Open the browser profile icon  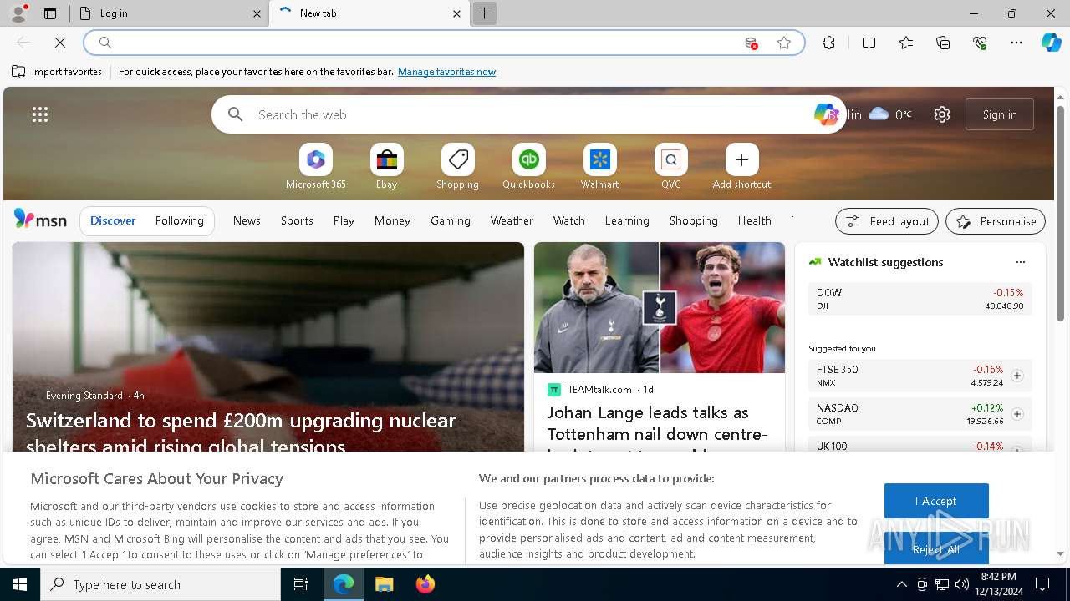[18, 13]
